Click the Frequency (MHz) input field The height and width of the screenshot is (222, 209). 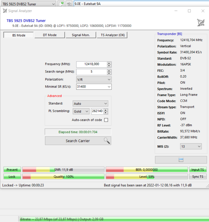(92, 64)
